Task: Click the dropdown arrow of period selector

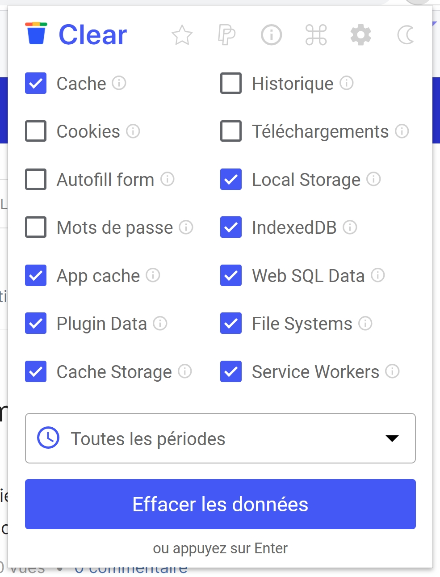Action: click(x=392, y=438)
